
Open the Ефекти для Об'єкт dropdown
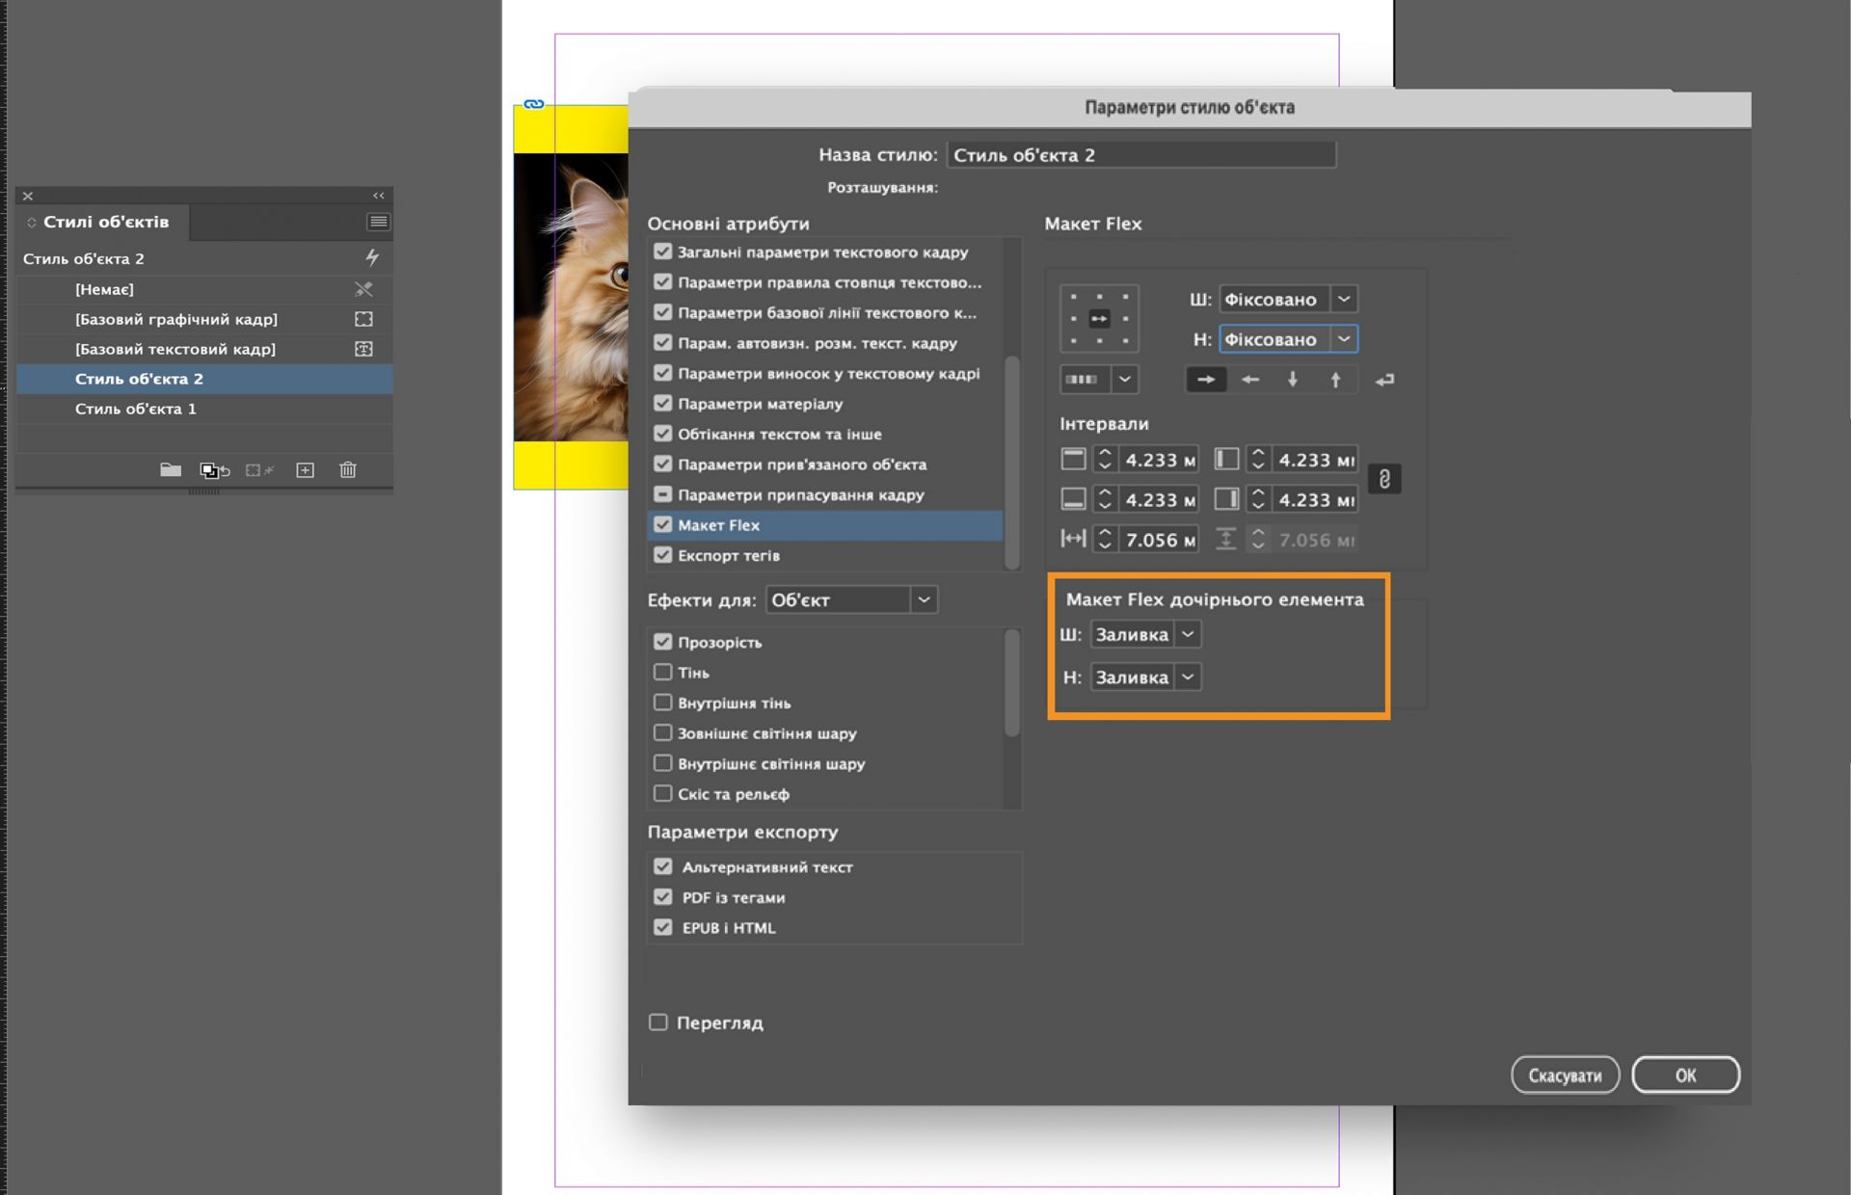point(923,599)
